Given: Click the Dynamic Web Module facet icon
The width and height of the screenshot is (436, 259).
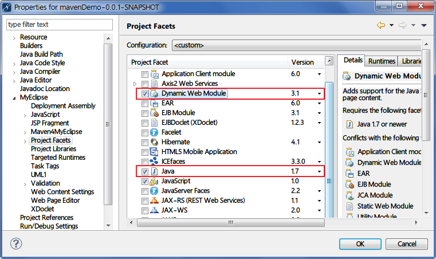Looking at the screenshot, I should click(154, 93).
